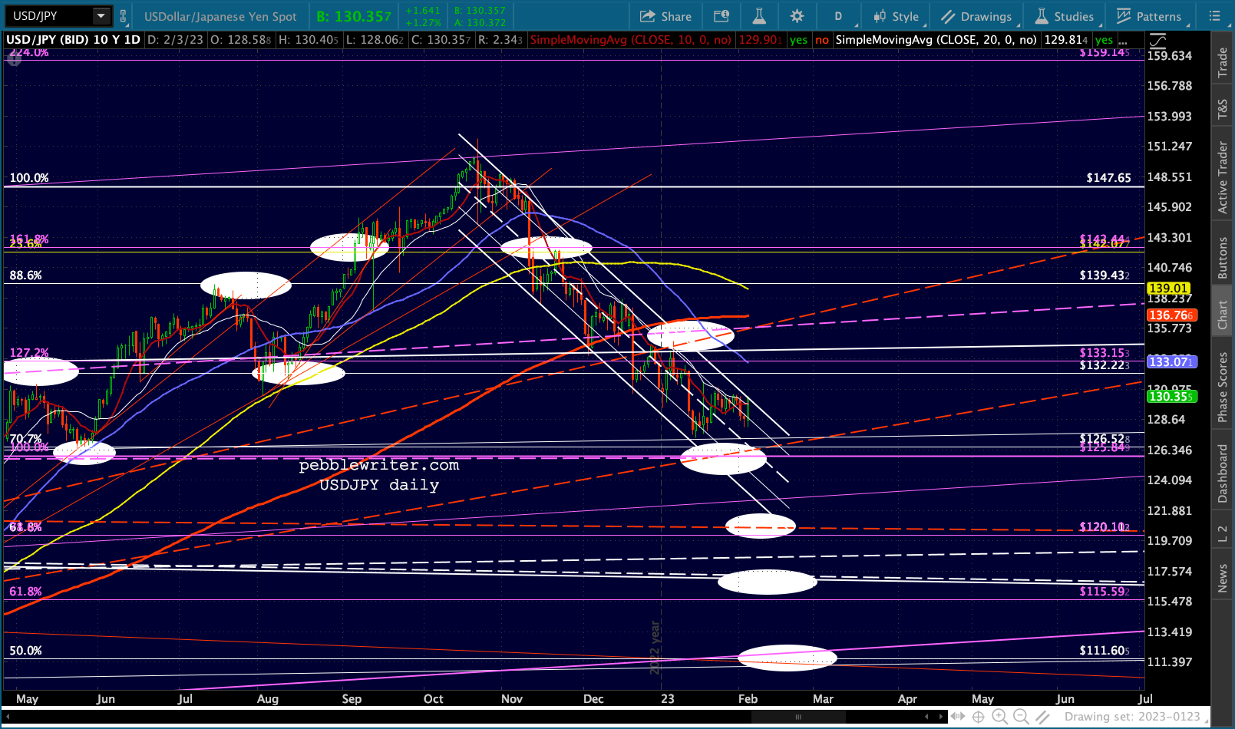The width and height of the screenshot is (1235, 729).
Task: Open the flask Edit Studies icon
Action: coord(759,16)
